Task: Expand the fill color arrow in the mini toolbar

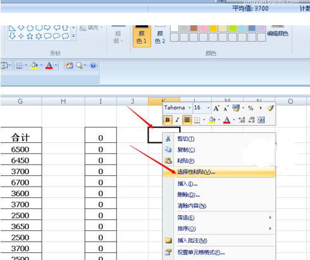Action: [x=219, y=120]
